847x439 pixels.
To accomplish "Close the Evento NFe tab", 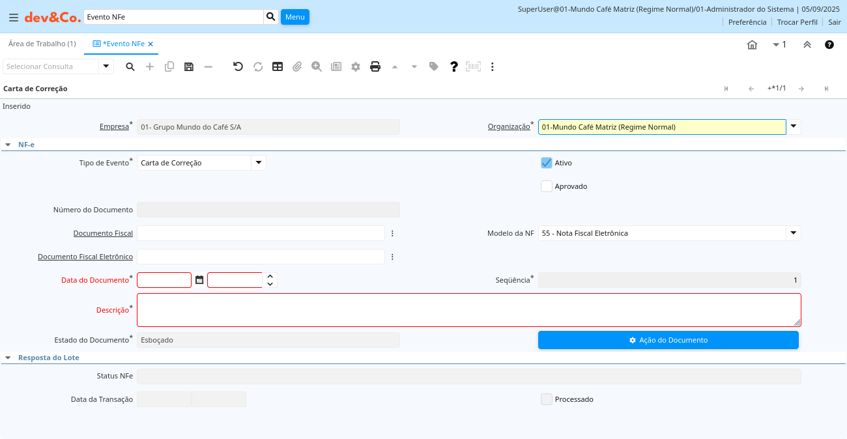I will [151, 44].
